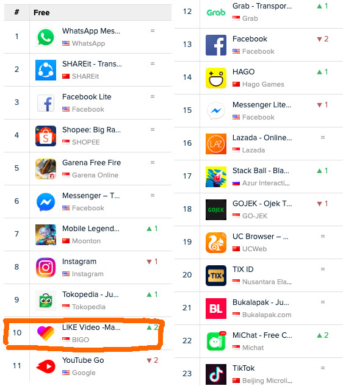Open the Instagram camera icon
343x386 pixels.
(46, 268)
